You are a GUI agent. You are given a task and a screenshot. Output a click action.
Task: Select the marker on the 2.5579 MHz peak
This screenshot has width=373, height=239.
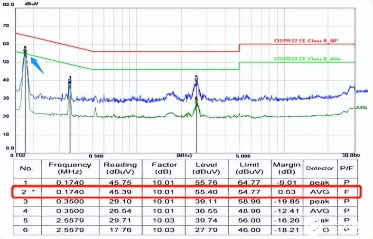[196, 78]
